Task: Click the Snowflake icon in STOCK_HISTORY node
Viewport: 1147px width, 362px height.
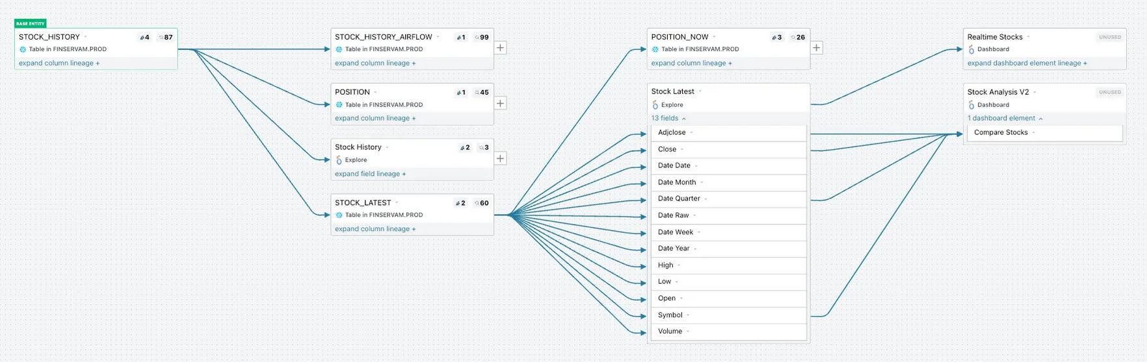Action: tap(23, 49)
